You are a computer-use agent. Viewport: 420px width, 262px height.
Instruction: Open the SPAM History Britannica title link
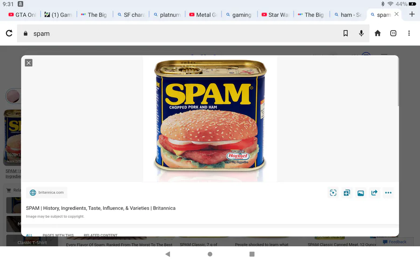[x=101, y=208]
